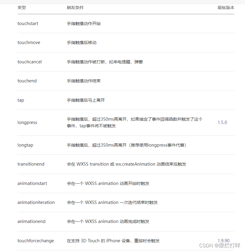Viewport: 245px width, 251px height.
Task: Click description about 3D Touch iPhone
Action: pyautogui.click(x=113, y=241)
